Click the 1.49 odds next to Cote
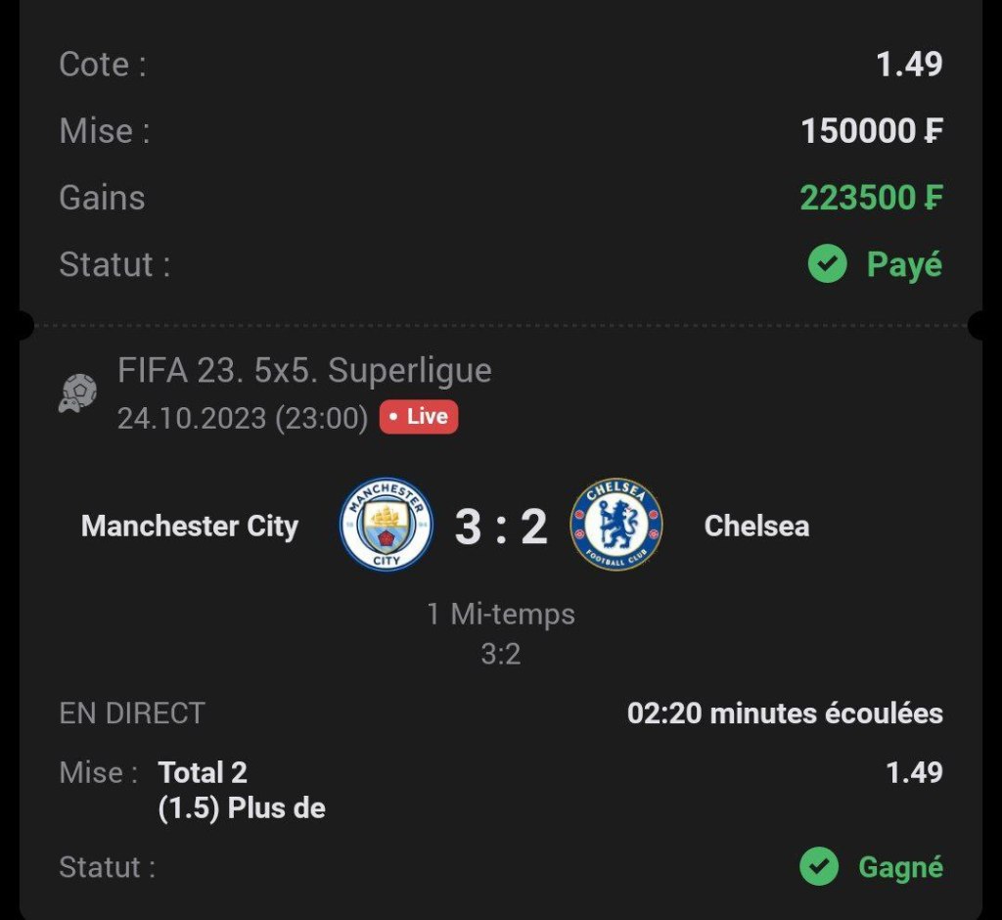 (909, 65)
